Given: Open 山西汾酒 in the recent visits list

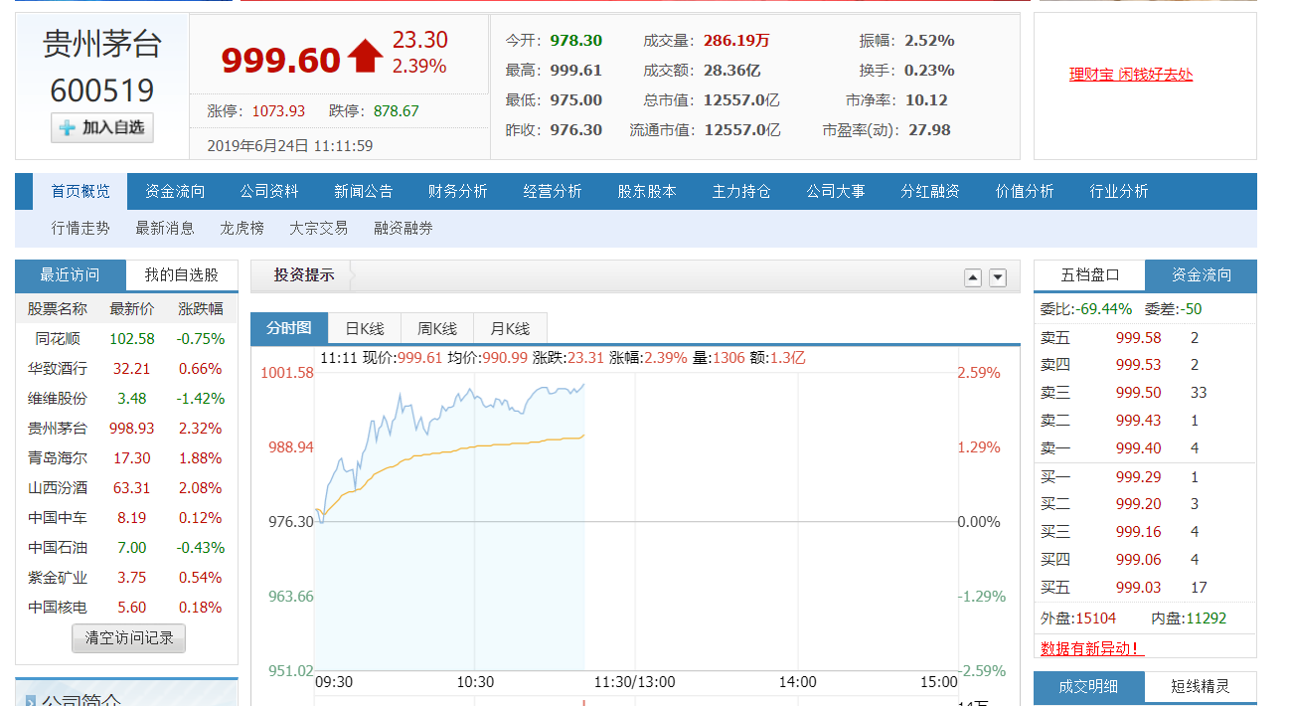Looking at the screenshot, I should tap(58, 488).
